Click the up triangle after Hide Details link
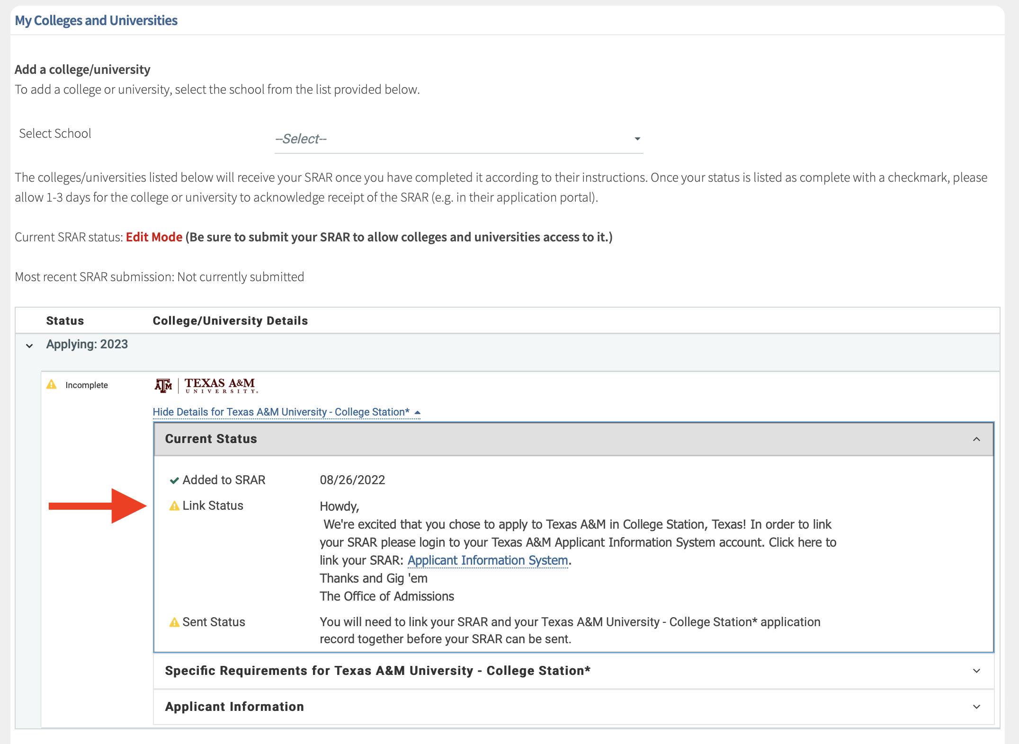Viewport: 1019px width, 744px height. point(417,413)
